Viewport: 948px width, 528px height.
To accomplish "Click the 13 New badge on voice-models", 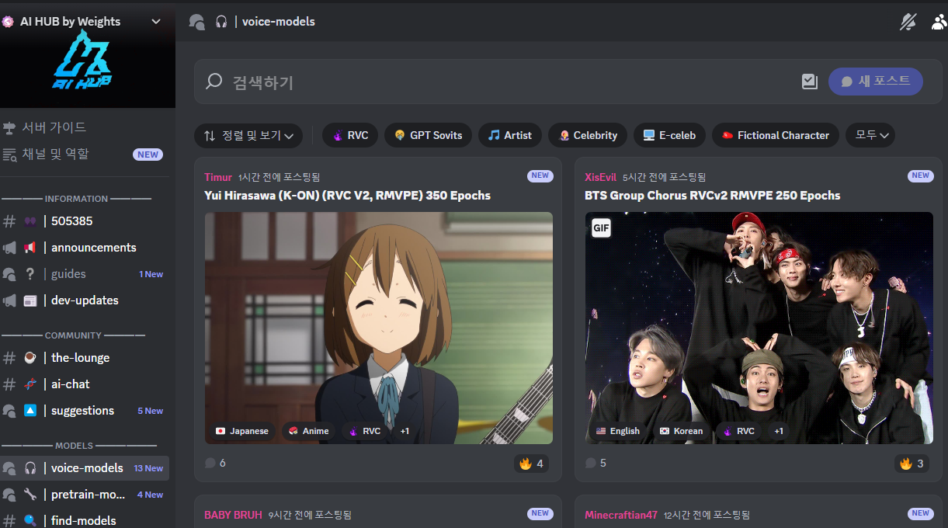I will tap(148, 468).
